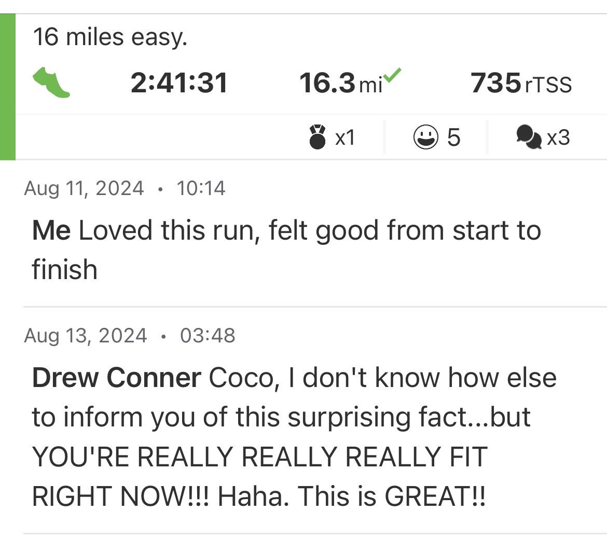The image size is (607, 539).
Task: Tap the "Me" author name
Action: pos(51,230)
